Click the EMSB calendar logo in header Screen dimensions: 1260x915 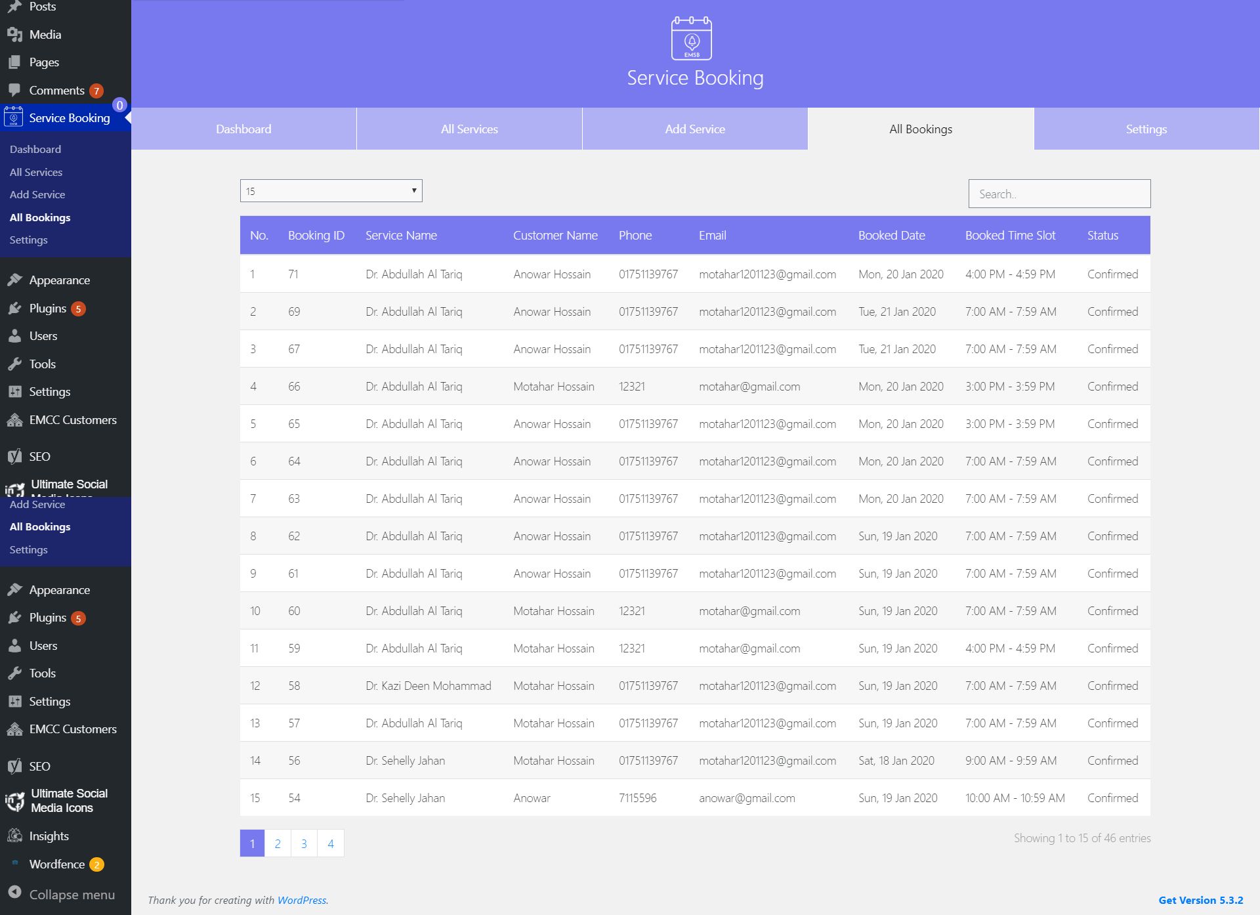pyautogui.click(x=691, y=39)
